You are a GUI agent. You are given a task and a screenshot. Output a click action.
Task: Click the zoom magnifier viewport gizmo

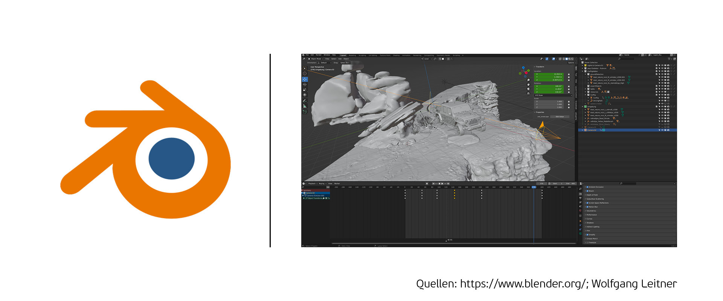528,80
